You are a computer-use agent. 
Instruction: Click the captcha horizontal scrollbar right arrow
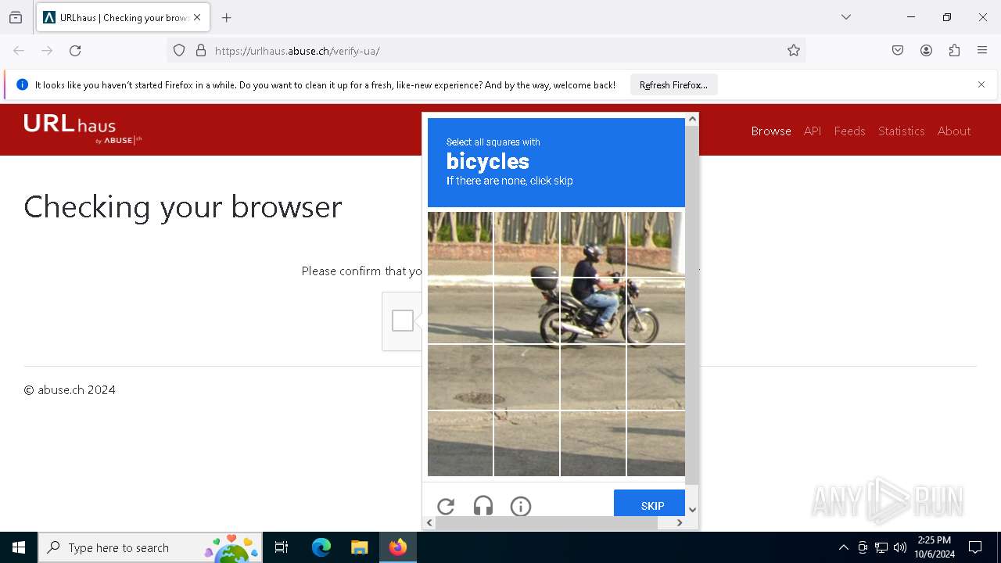click(680, 522)
